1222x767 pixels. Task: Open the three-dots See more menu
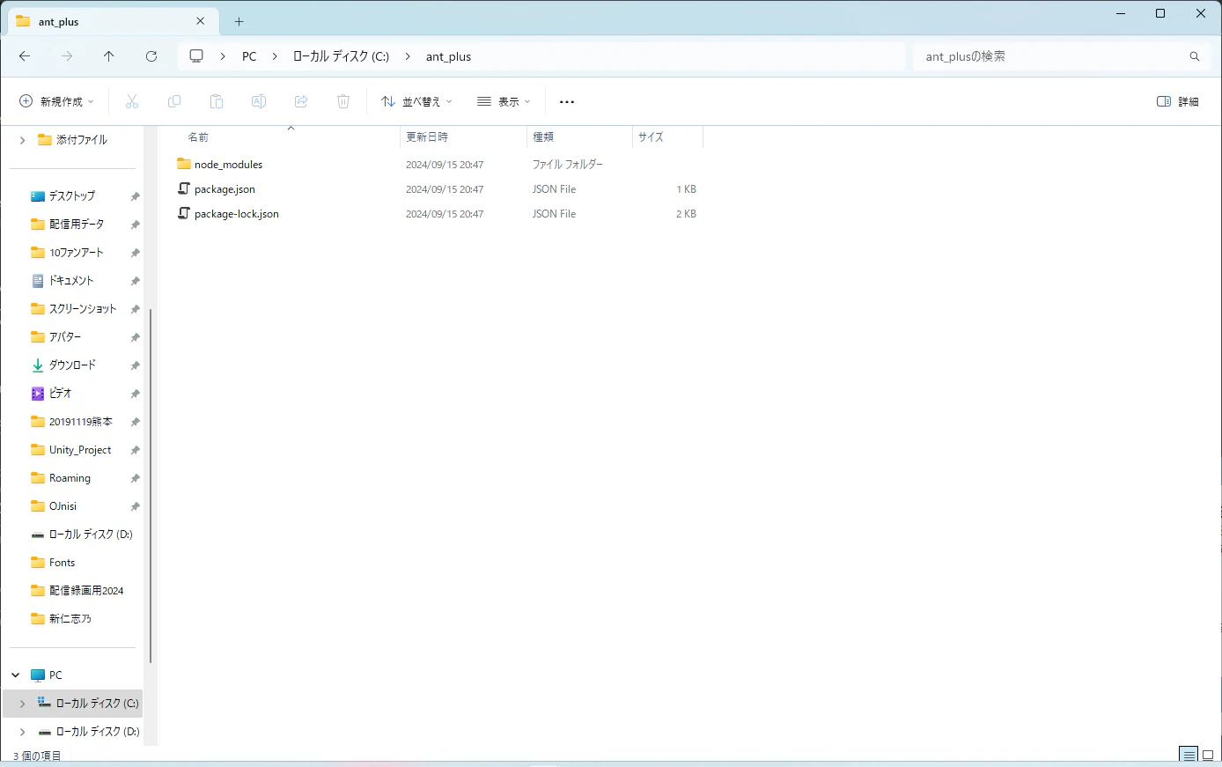567,102
